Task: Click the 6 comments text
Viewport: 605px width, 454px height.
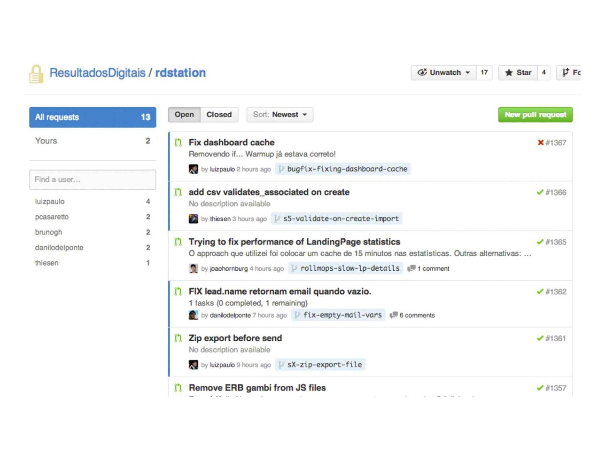Action: [417, 315]
